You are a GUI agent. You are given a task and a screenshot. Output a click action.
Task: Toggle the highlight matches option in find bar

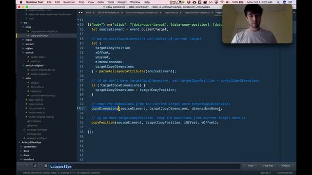click(x=46, y=166)
